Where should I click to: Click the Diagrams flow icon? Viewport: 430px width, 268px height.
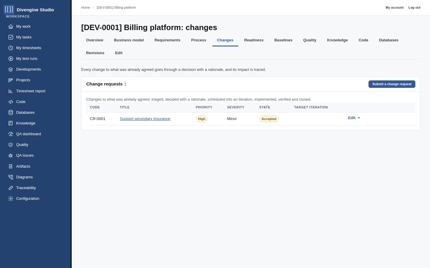pyautogui.click(x=11, y=177)
